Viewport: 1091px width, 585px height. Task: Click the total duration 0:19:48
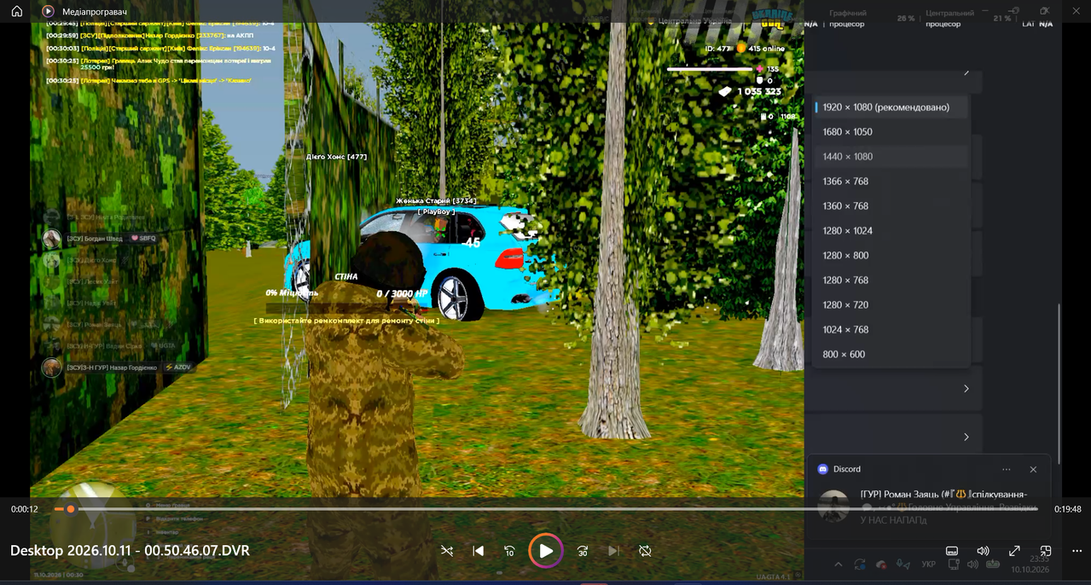coord(1067,509)
